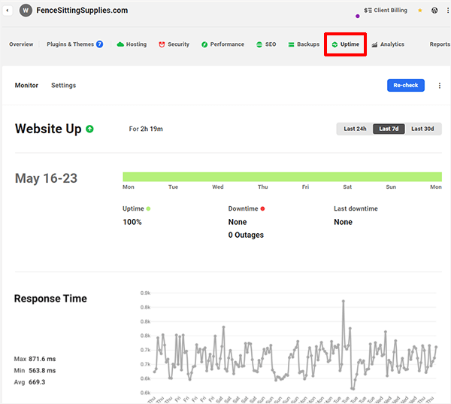Open the Reports link
The image size is (451, 404).
[440, 44]
